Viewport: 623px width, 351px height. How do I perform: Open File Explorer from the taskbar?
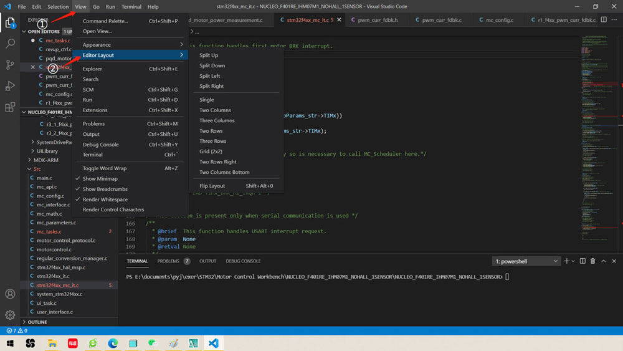coord(52,343)
